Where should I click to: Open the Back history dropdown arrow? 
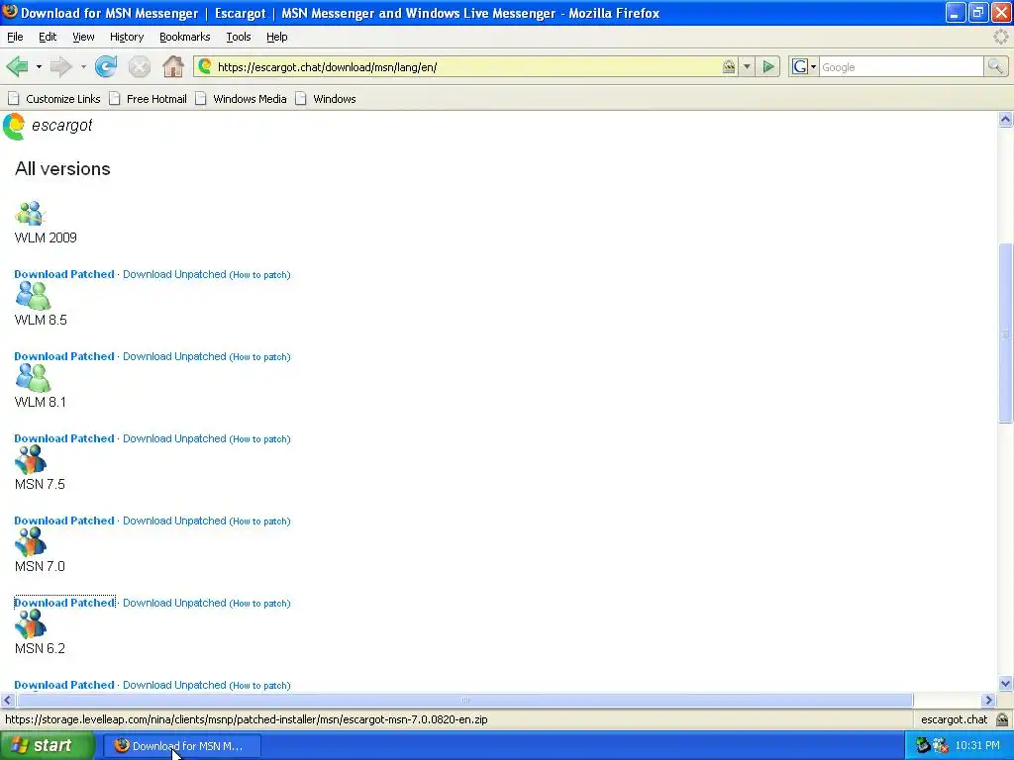39,66
